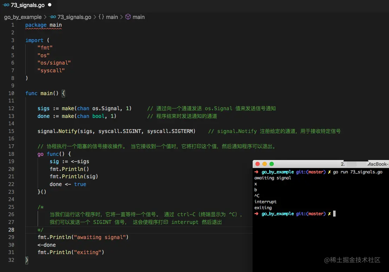Click the Go icon in the breadcrumb
Screen dimensions: 389x272
pyautogui.click(x=53, y=17)
